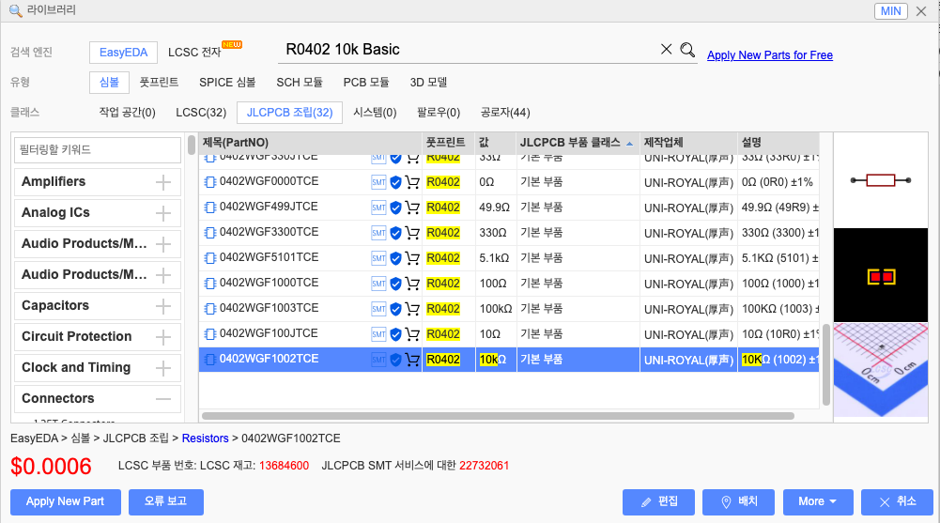The image size is (940, 523).
Task: Click verified shield on 0402WGF1002TCE row
Action: (x=395, y=360)
